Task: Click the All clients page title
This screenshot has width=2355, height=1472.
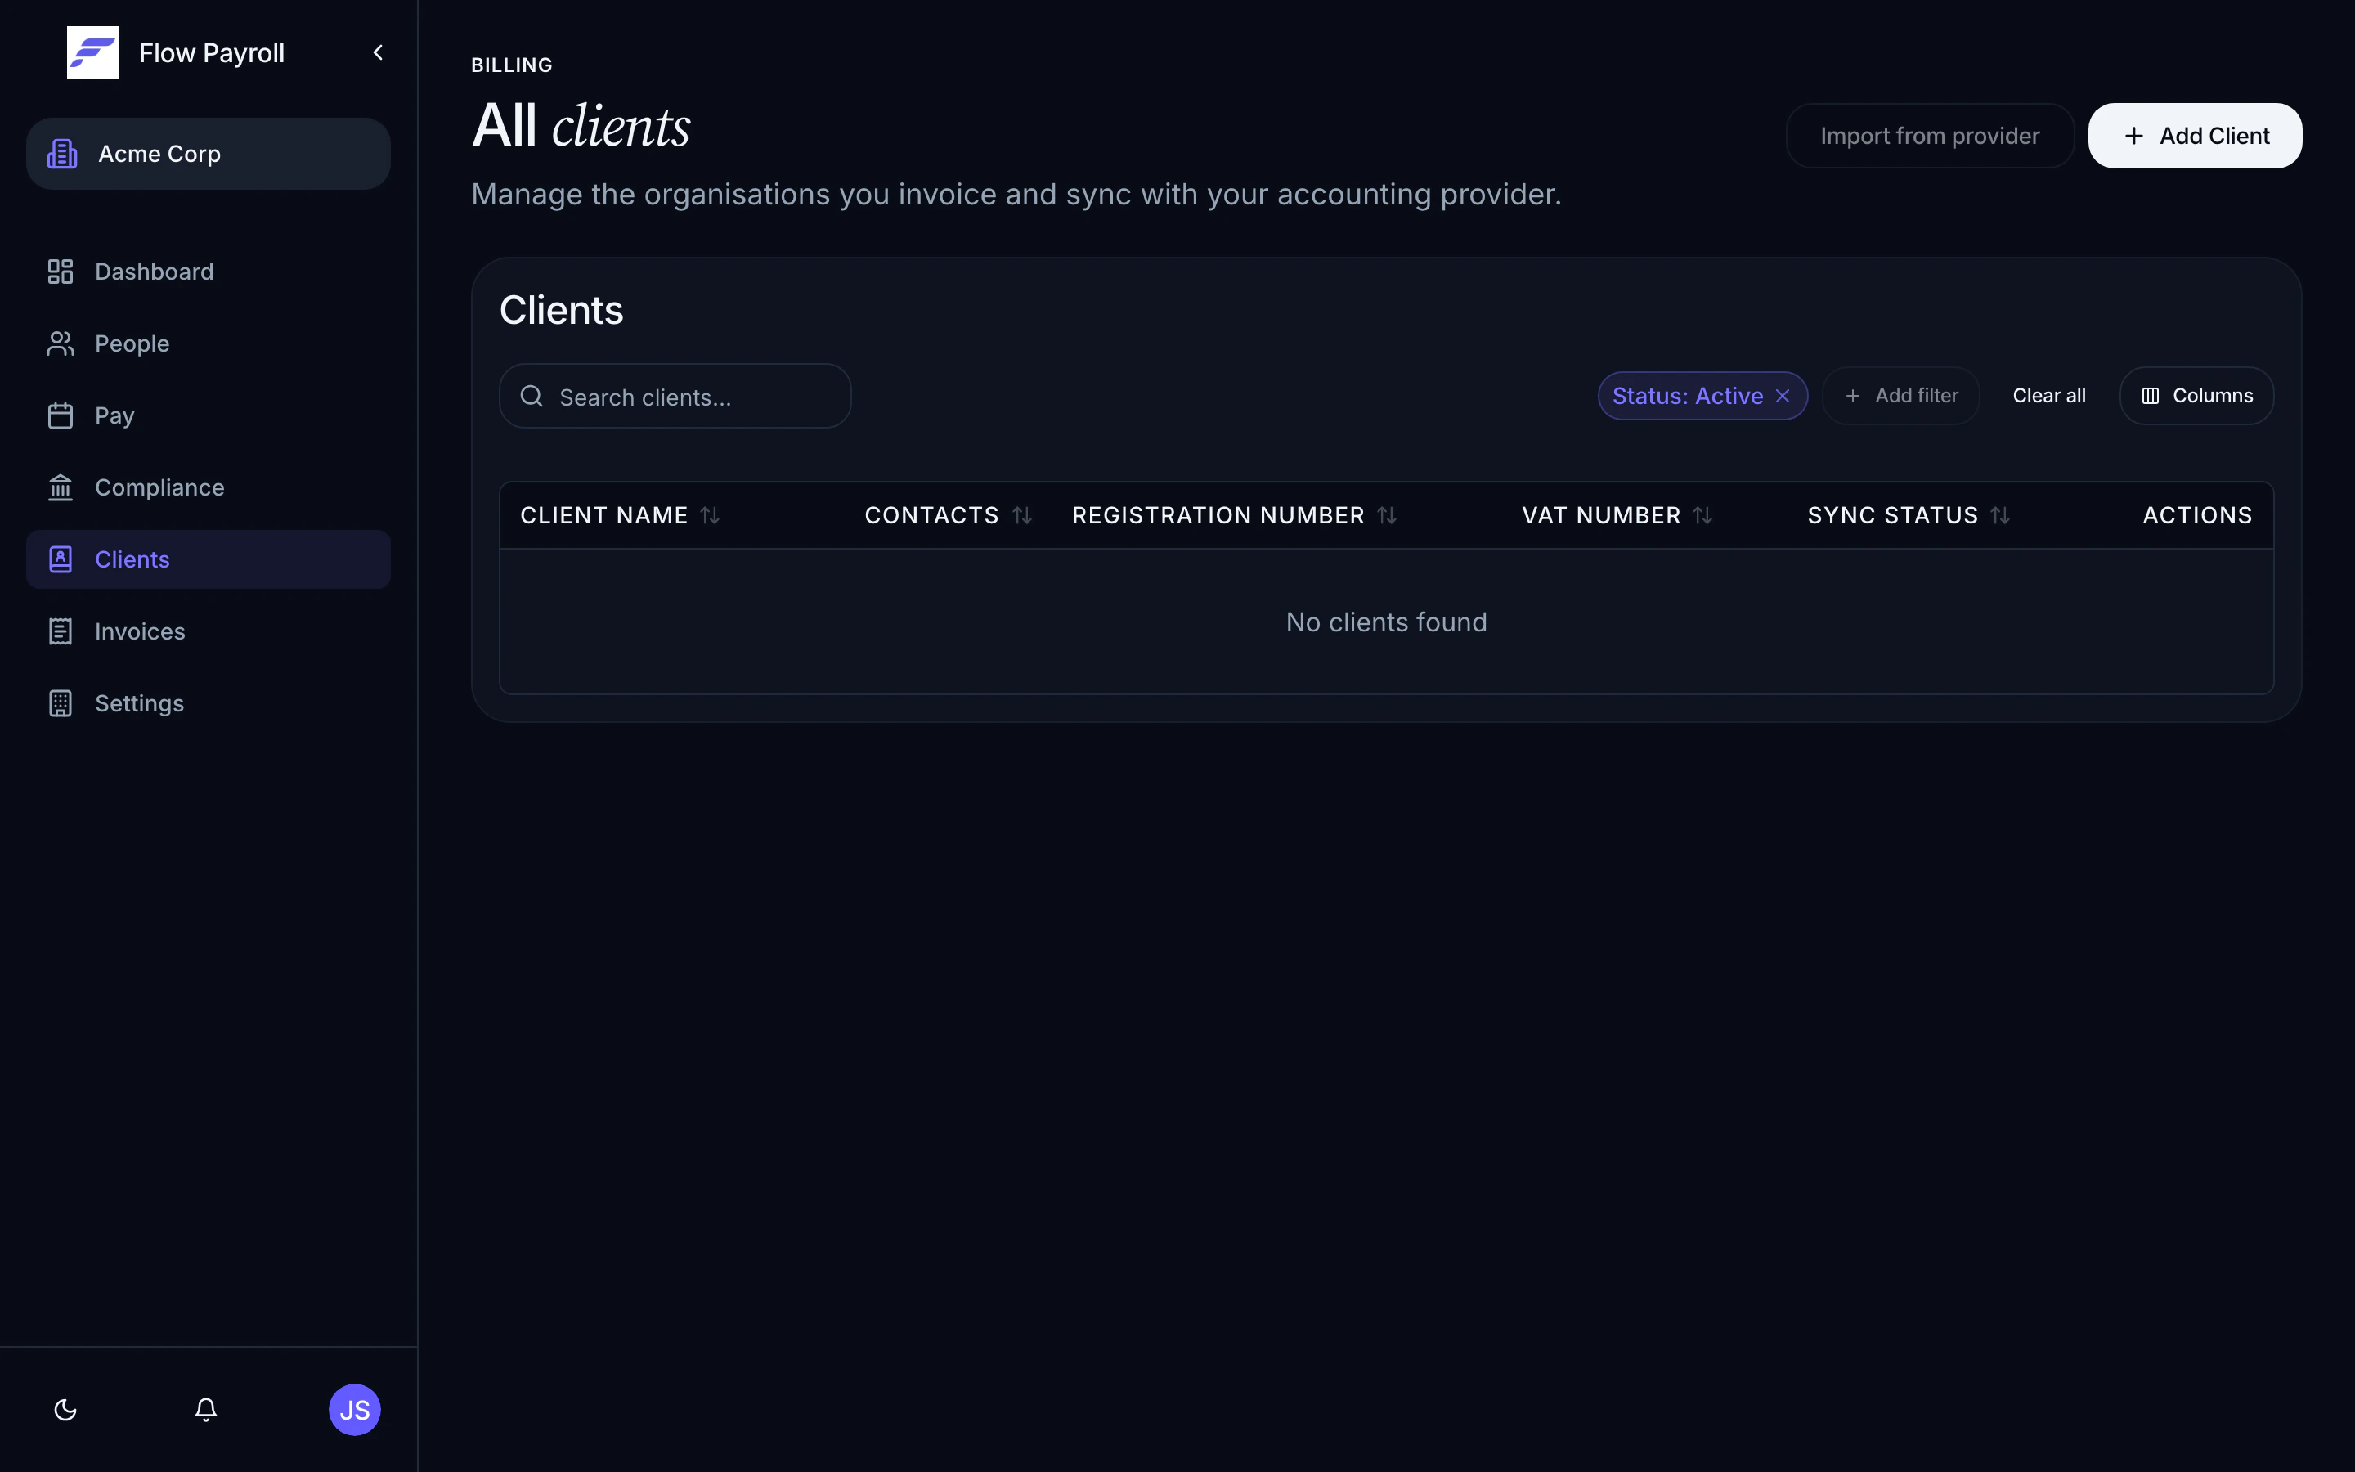Action: (x=581, y=127)
